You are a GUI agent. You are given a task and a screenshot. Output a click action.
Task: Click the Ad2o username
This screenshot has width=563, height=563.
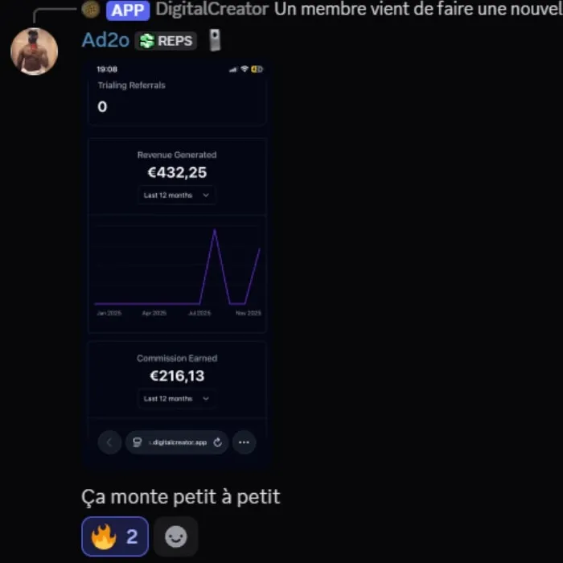point(105,40)
